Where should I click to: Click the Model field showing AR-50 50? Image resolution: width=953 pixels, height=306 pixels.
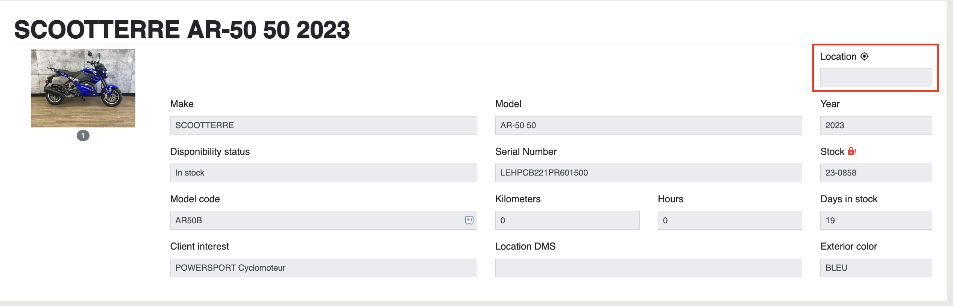pyautogui.click(x=648, y=125)
